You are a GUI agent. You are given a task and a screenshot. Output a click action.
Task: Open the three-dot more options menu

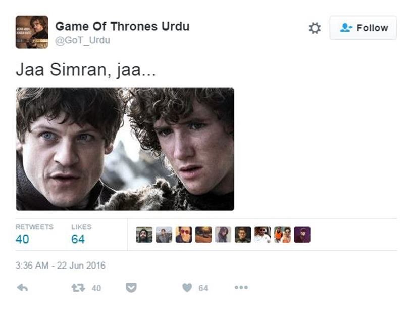[241, 287]
